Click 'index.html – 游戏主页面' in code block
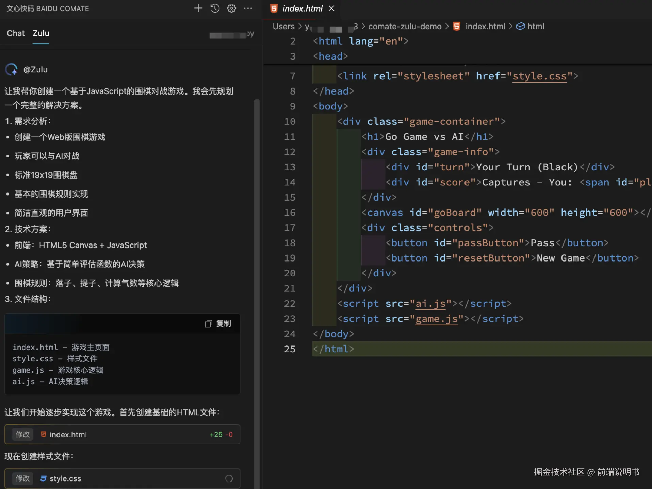This screenshot has width=652, height=489. point(61,347)
